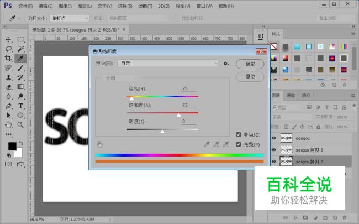Open the 基本功能 workspace dropdown
The width and height of the screenshot is (359, 224).
[335, 18]
